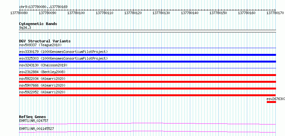The width and height of the screenshot is (285, 136).
Task: Click ruler position 137780090
Action: 47,13
